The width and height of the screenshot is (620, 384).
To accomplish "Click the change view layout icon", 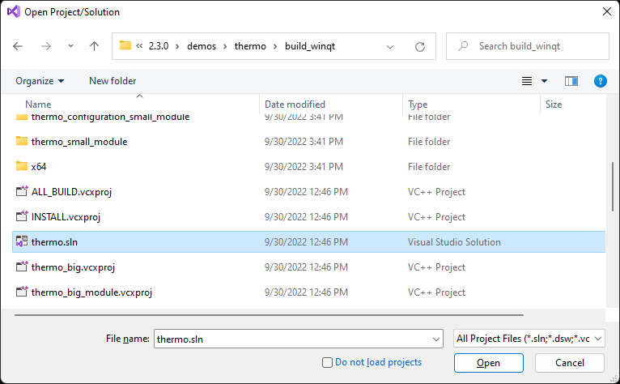I will pos(528,81).
